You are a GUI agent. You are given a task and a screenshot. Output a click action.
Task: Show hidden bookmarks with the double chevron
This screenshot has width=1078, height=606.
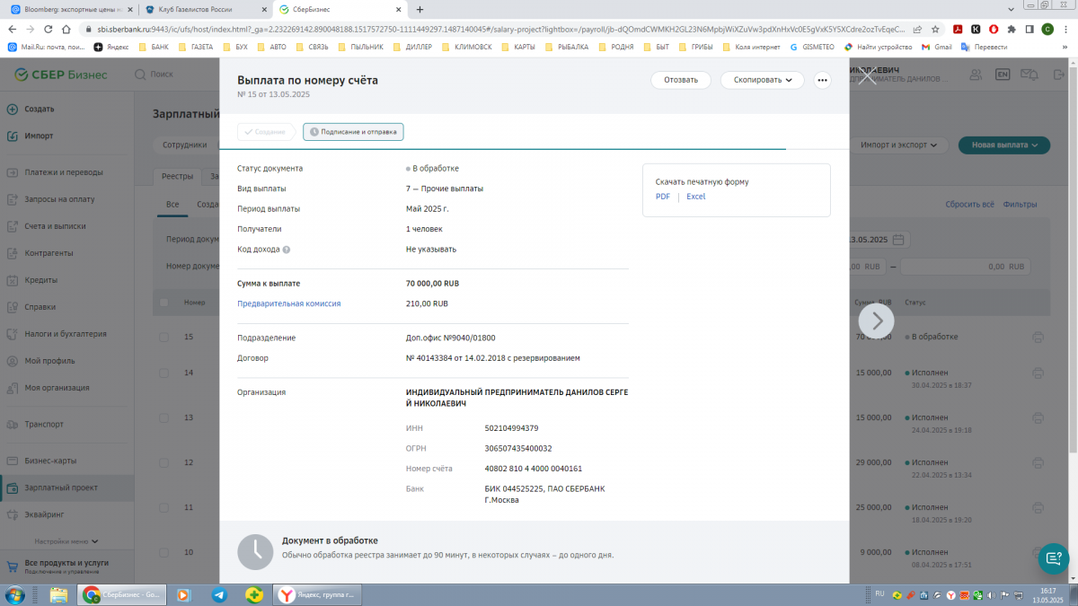coord(1064,47)
